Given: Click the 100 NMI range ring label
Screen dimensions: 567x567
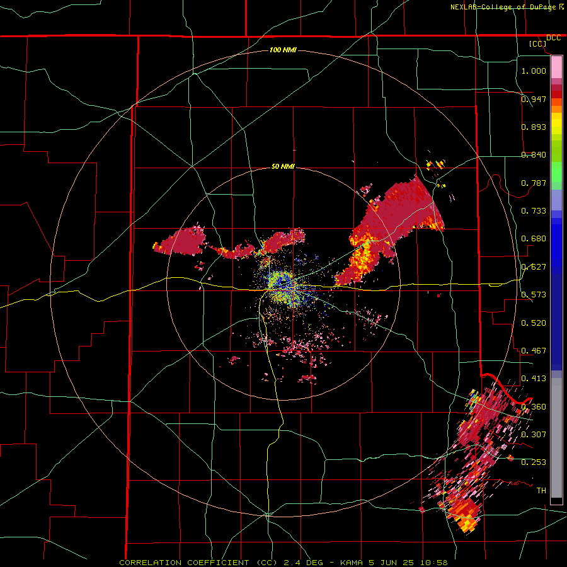Looking at the screenshot, I should pyautogui.click(x=283, y=50).
